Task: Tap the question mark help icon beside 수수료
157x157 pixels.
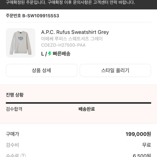Action: (x=23, y=155)
